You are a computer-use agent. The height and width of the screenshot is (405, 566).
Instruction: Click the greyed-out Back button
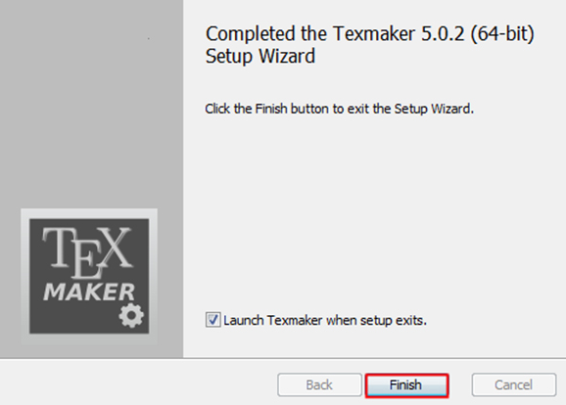319,385
